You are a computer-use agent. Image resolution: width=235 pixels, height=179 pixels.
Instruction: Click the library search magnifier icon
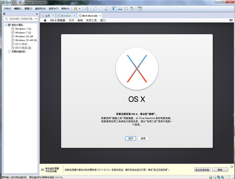[6, 19]
